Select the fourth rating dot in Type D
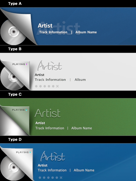The height and width of the screenshot is (181, 136). (x=53, y=178)
